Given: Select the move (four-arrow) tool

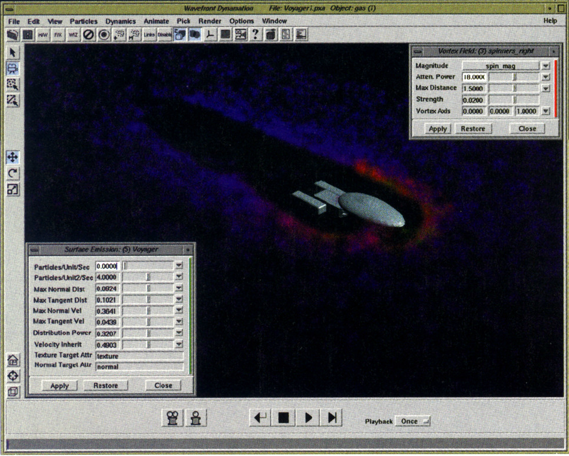Looking at the screenshot, I should pos(13,157).
